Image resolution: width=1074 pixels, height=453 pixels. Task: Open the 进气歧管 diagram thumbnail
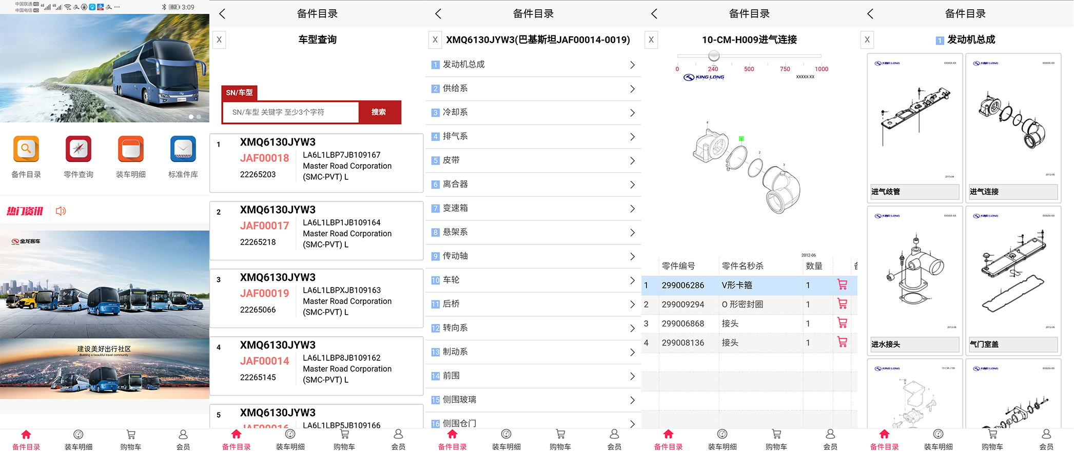point(915,128)
